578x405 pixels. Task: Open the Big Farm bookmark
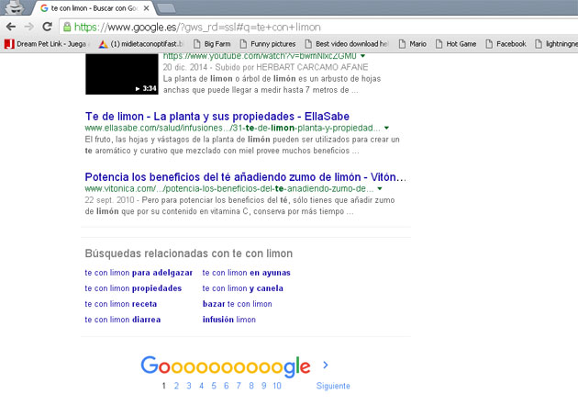(x=212, y=44)
